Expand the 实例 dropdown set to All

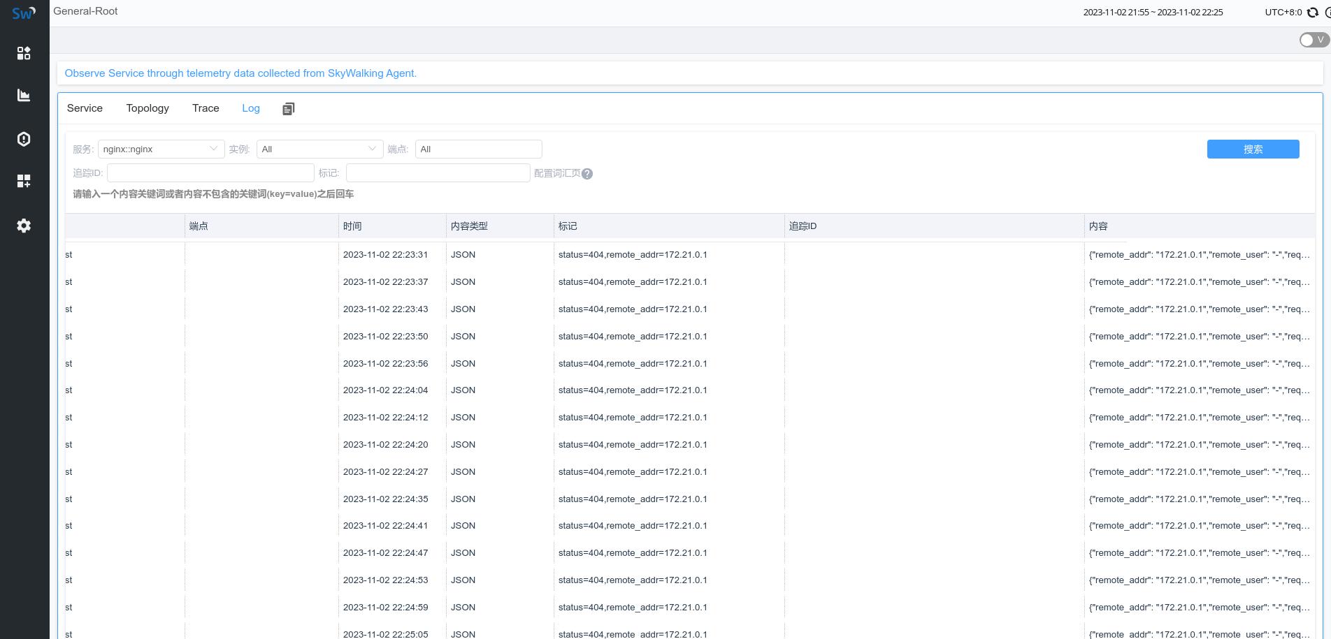click(319, 149)
